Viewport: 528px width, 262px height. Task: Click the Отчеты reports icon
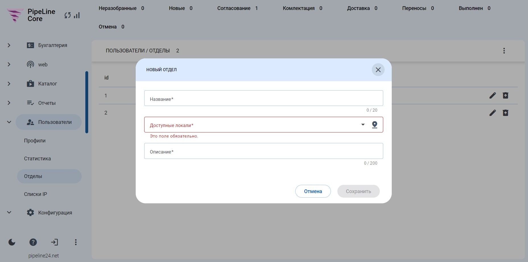(x=30, y=103)
